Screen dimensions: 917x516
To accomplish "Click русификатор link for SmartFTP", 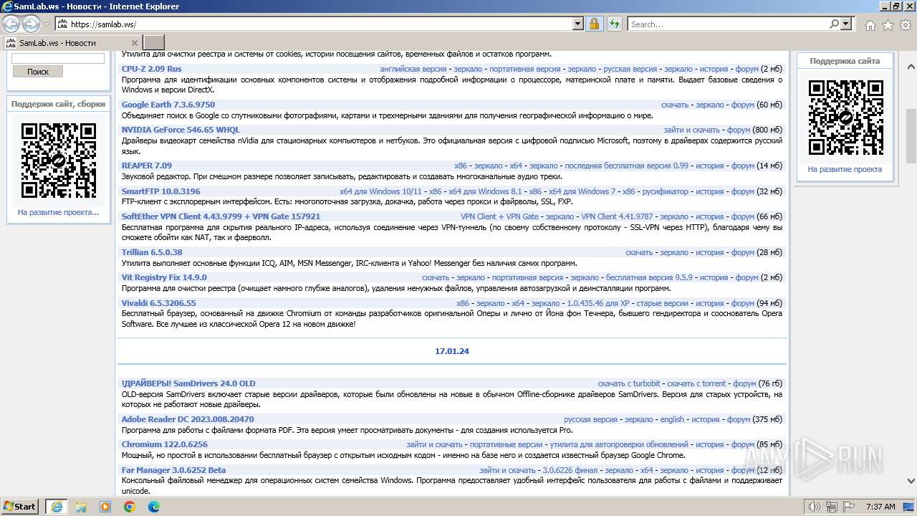I will (665, 191).
